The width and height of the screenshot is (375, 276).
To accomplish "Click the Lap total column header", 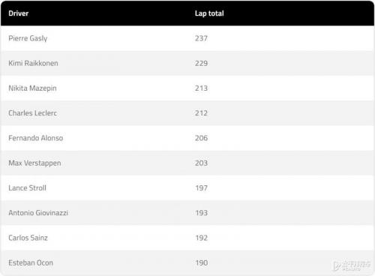I will click(x=209, y=13).
